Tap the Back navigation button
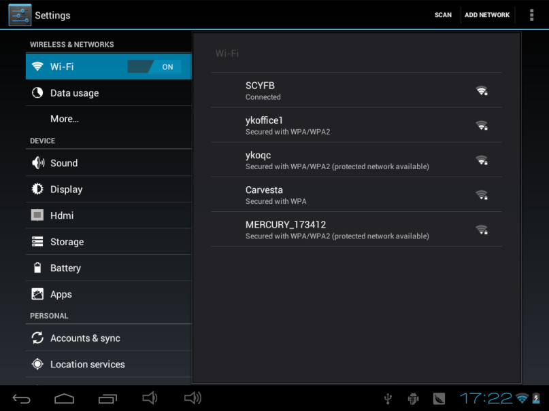 coord(22,398)
